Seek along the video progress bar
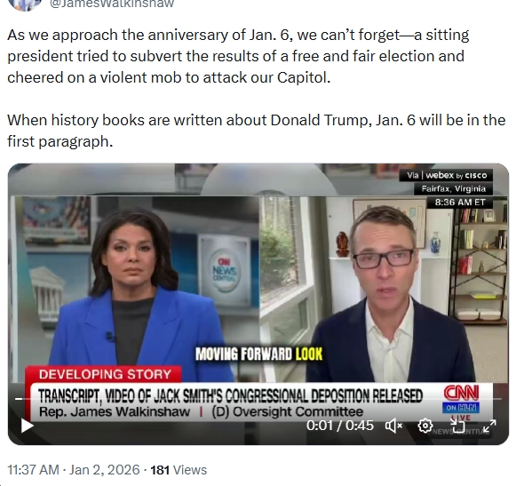This screenshot has width=516, height=486. 258,399
